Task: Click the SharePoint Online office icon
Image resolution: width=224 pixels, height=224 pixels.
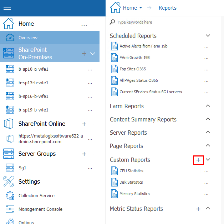Action: click(9, 124)
